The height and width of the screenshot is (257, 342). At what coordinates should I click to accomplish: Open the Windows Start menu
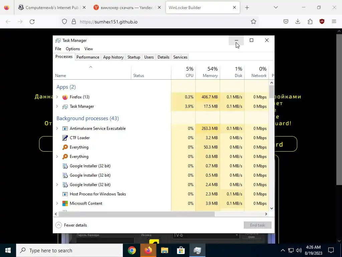[x=8, y=250]
